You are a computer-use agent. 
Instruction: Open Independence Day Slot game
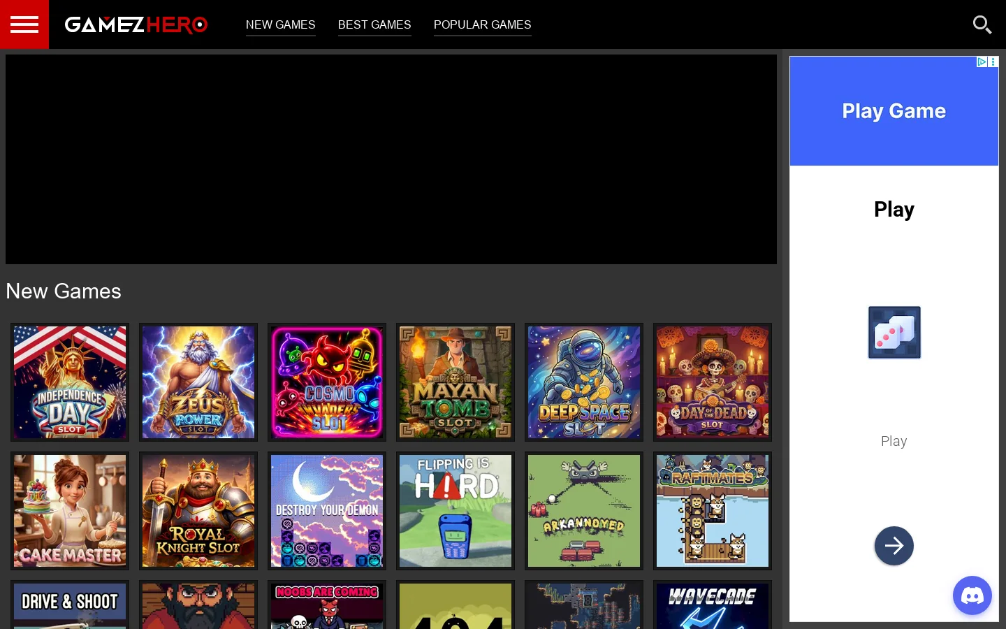point(70,382)
